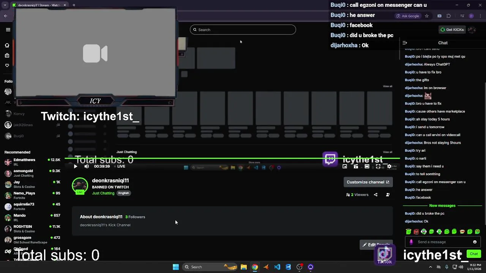This screenshot has height=273, width=486.
Task: Click the browser back arrow
Action: 5,16
